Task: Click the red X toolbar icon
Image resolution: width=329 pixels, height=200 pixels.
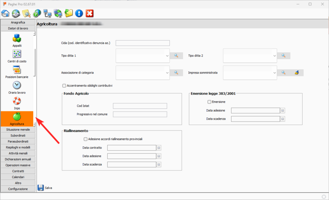Action: click(90, 13)
